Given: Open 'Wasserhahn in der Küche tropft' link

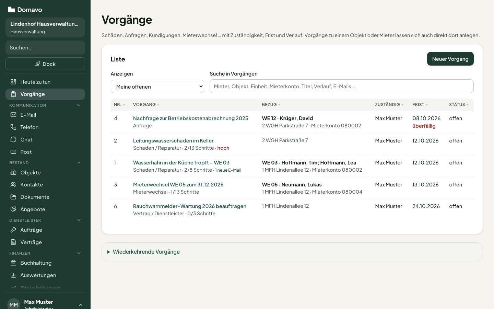Looking at the screenshot, I should [181, 162].
